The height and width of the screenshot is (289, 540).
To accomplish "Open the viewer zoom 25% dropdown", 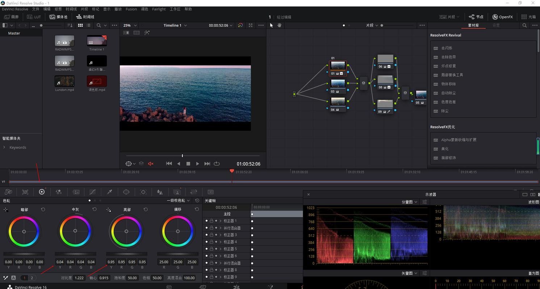I will 130,25.
